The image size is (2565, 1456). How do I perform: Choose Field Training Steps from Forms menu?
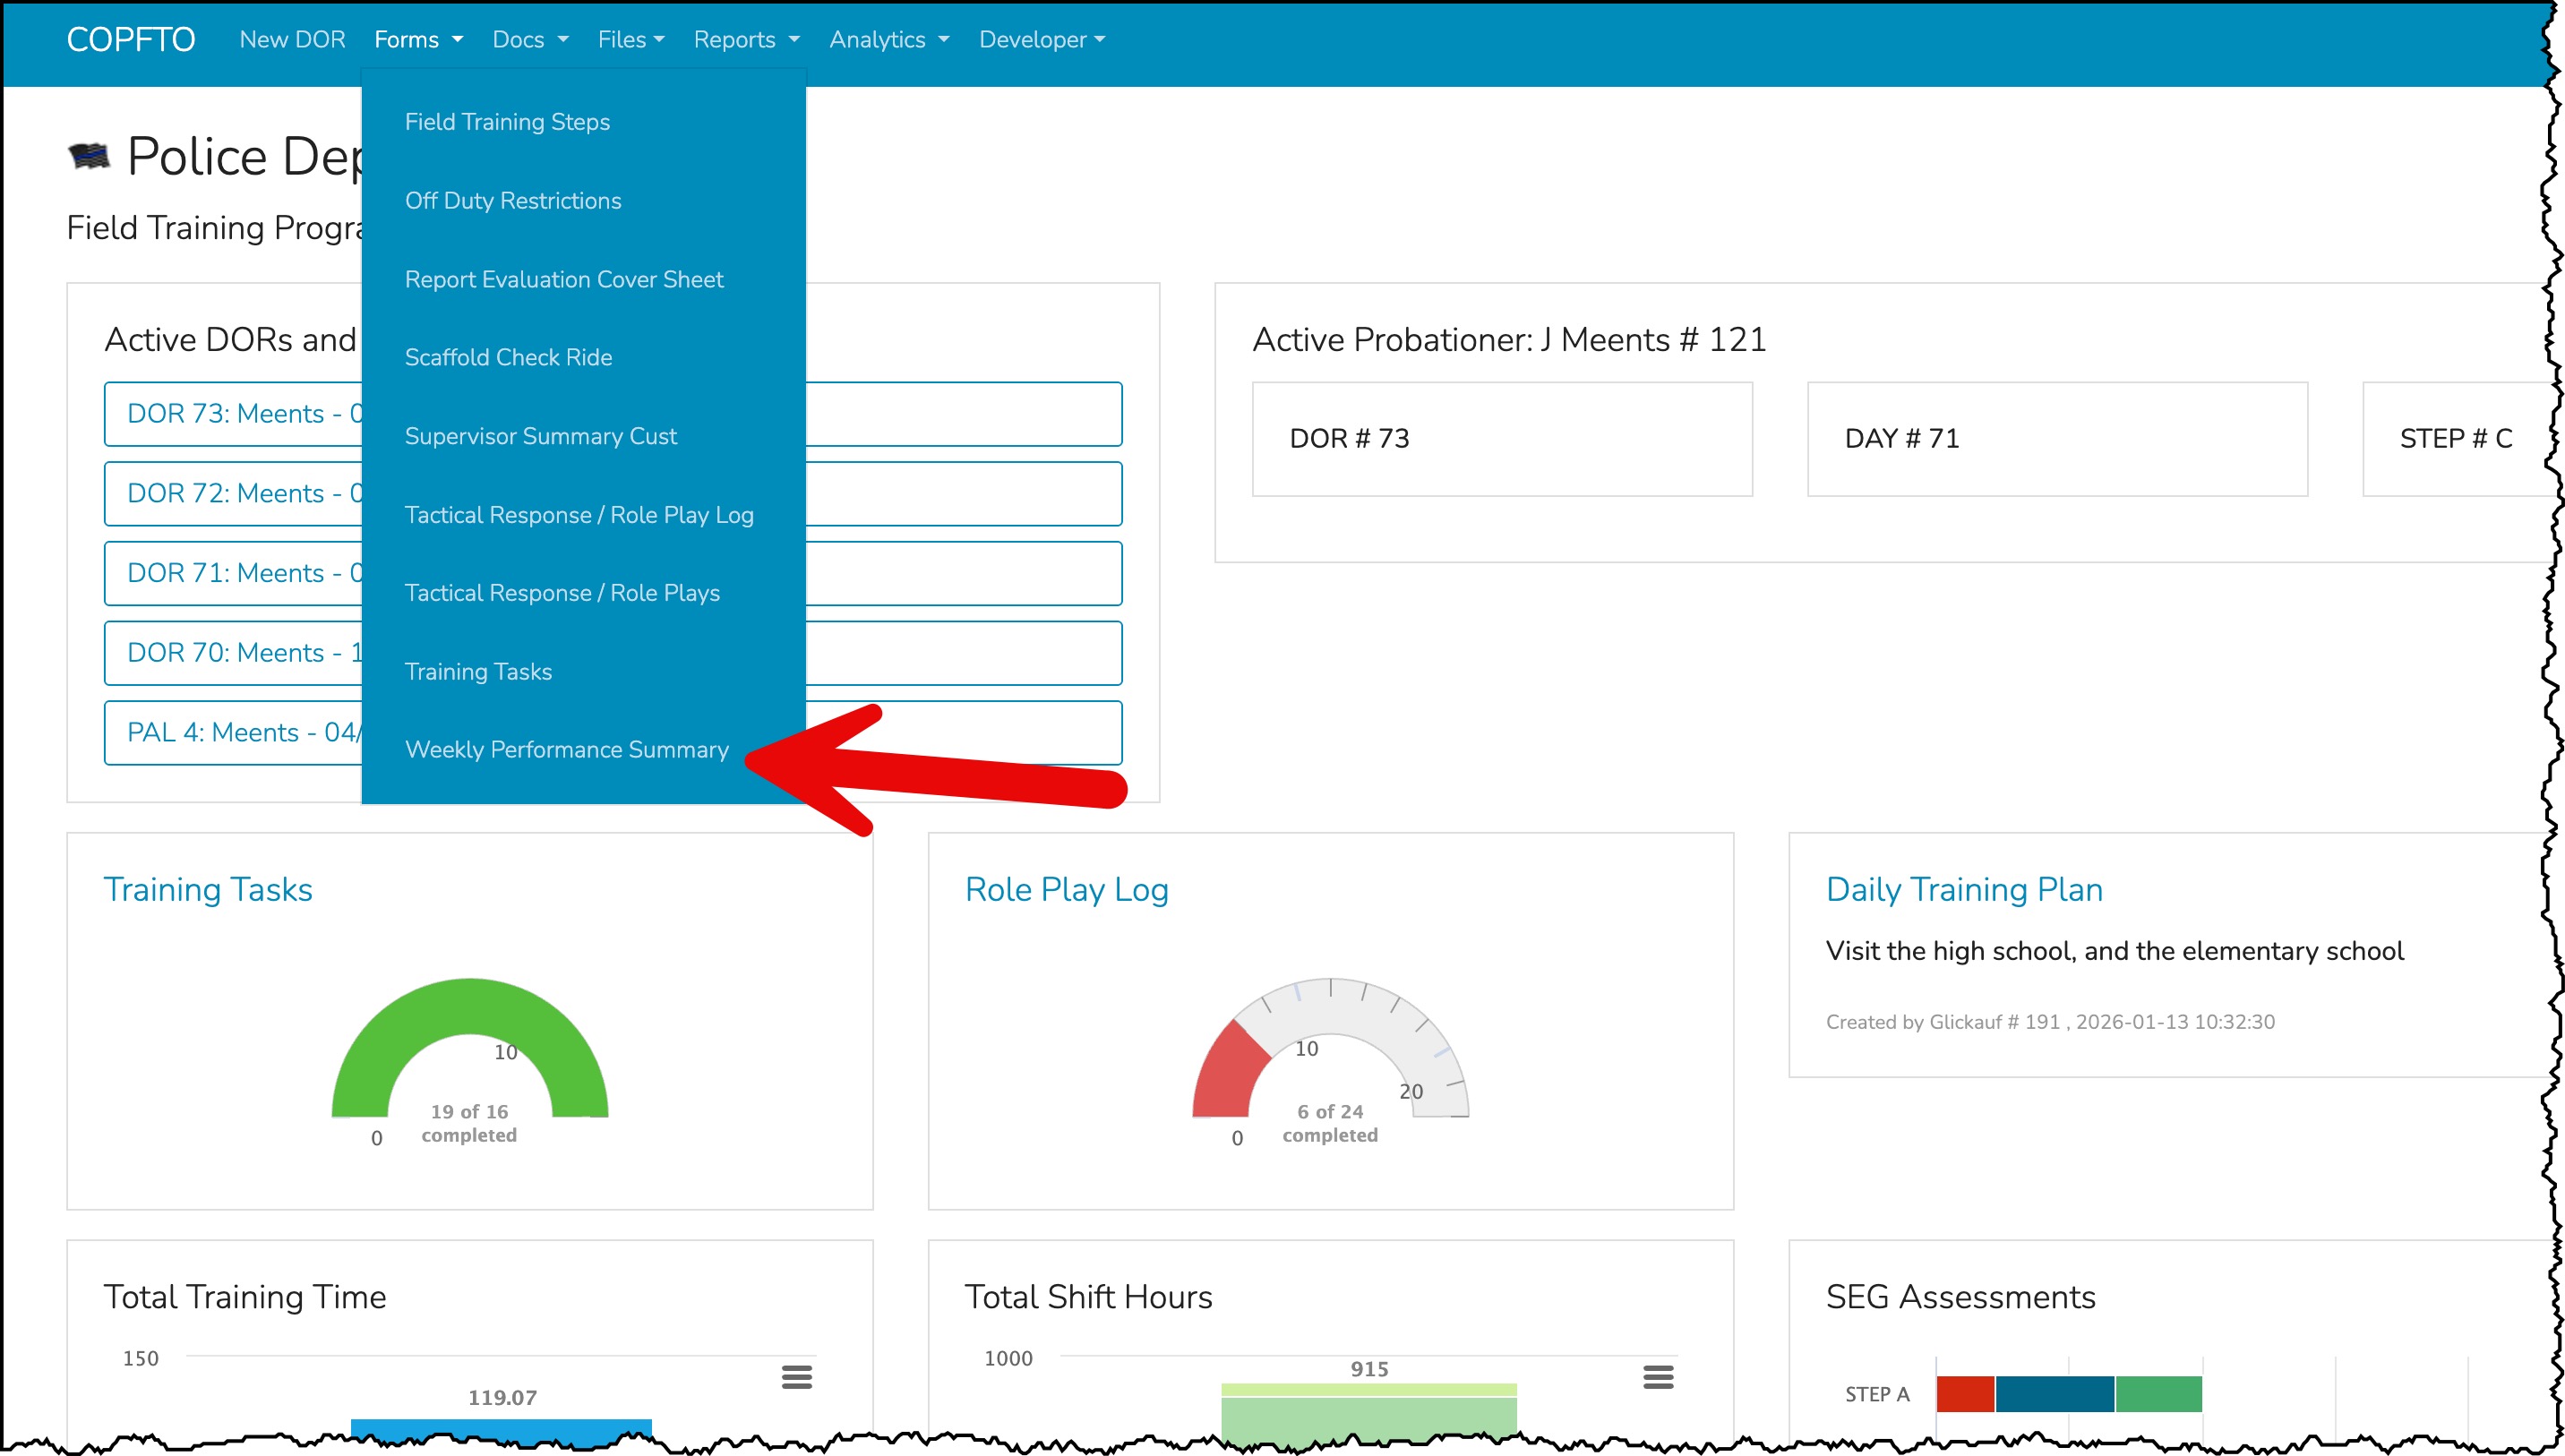coord(507,122)
